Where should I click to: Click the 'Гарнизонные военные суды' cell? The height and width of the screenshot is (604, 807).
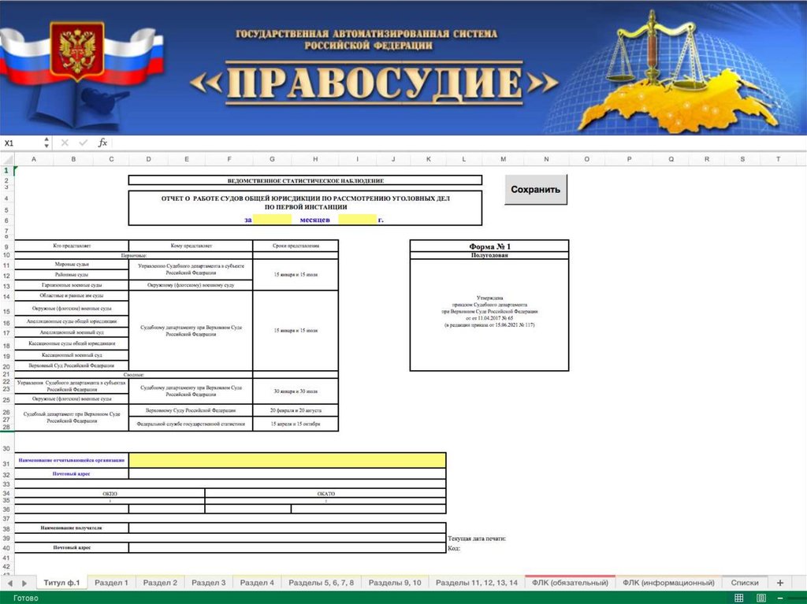click(72, 285)
